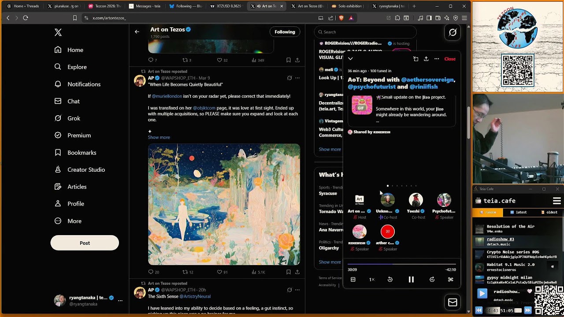Bookmark this page in the address bar
The image size is (564, 317).
pos(75,18)
